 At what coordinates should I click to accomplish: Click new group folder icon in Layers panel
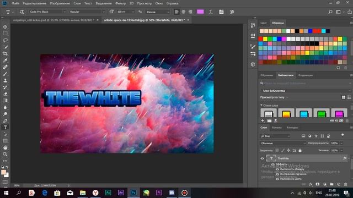[x=331, y=184]
